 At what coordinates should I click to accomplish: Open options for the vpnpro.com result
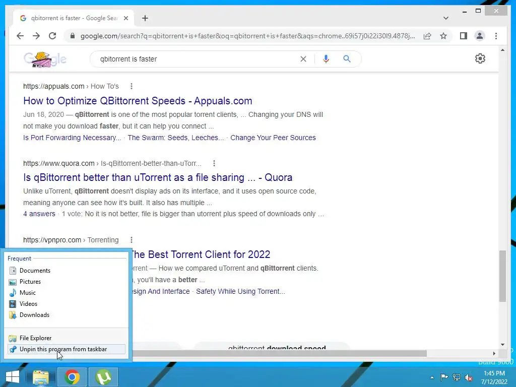132,240
